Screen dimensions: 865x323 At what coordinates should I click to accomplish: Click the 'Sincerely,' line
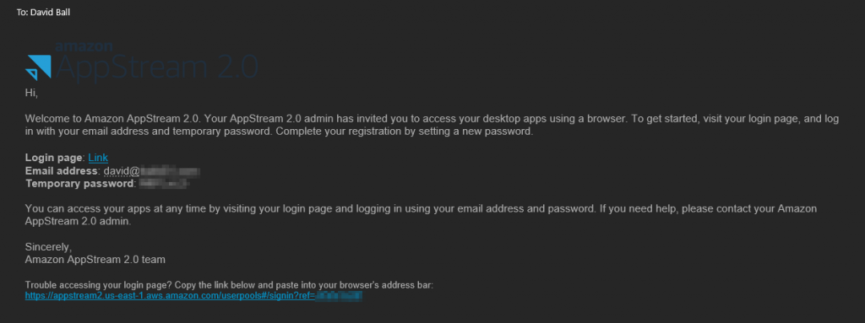[x=48, y=247]
